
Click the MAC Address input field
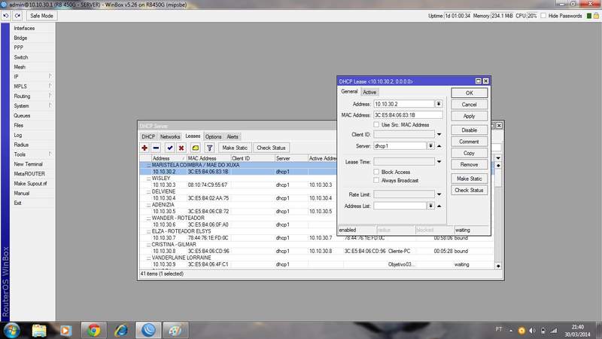(408, 115)
